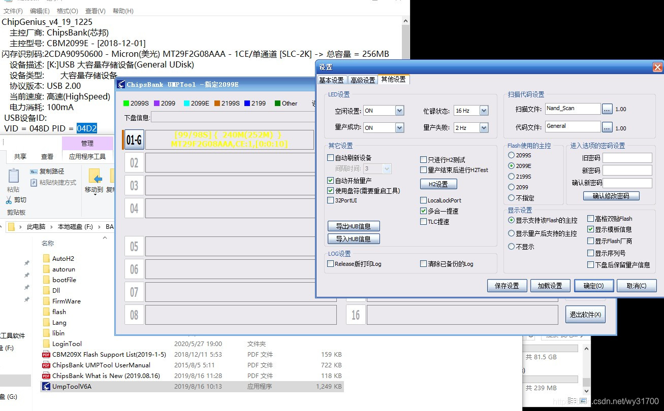Click the 加载设置 button

550,286
